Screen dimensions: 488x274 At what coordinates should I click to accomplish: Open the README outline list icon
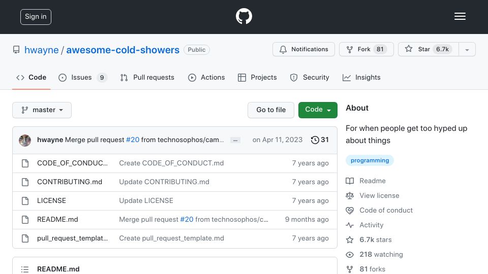25,269
